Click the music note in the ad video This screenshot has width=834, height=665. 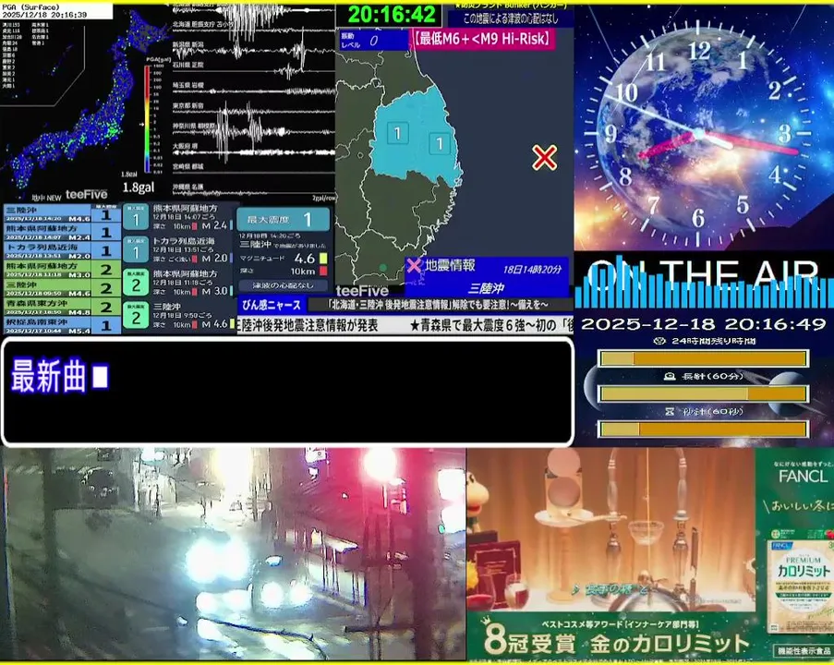pos(576,589)
